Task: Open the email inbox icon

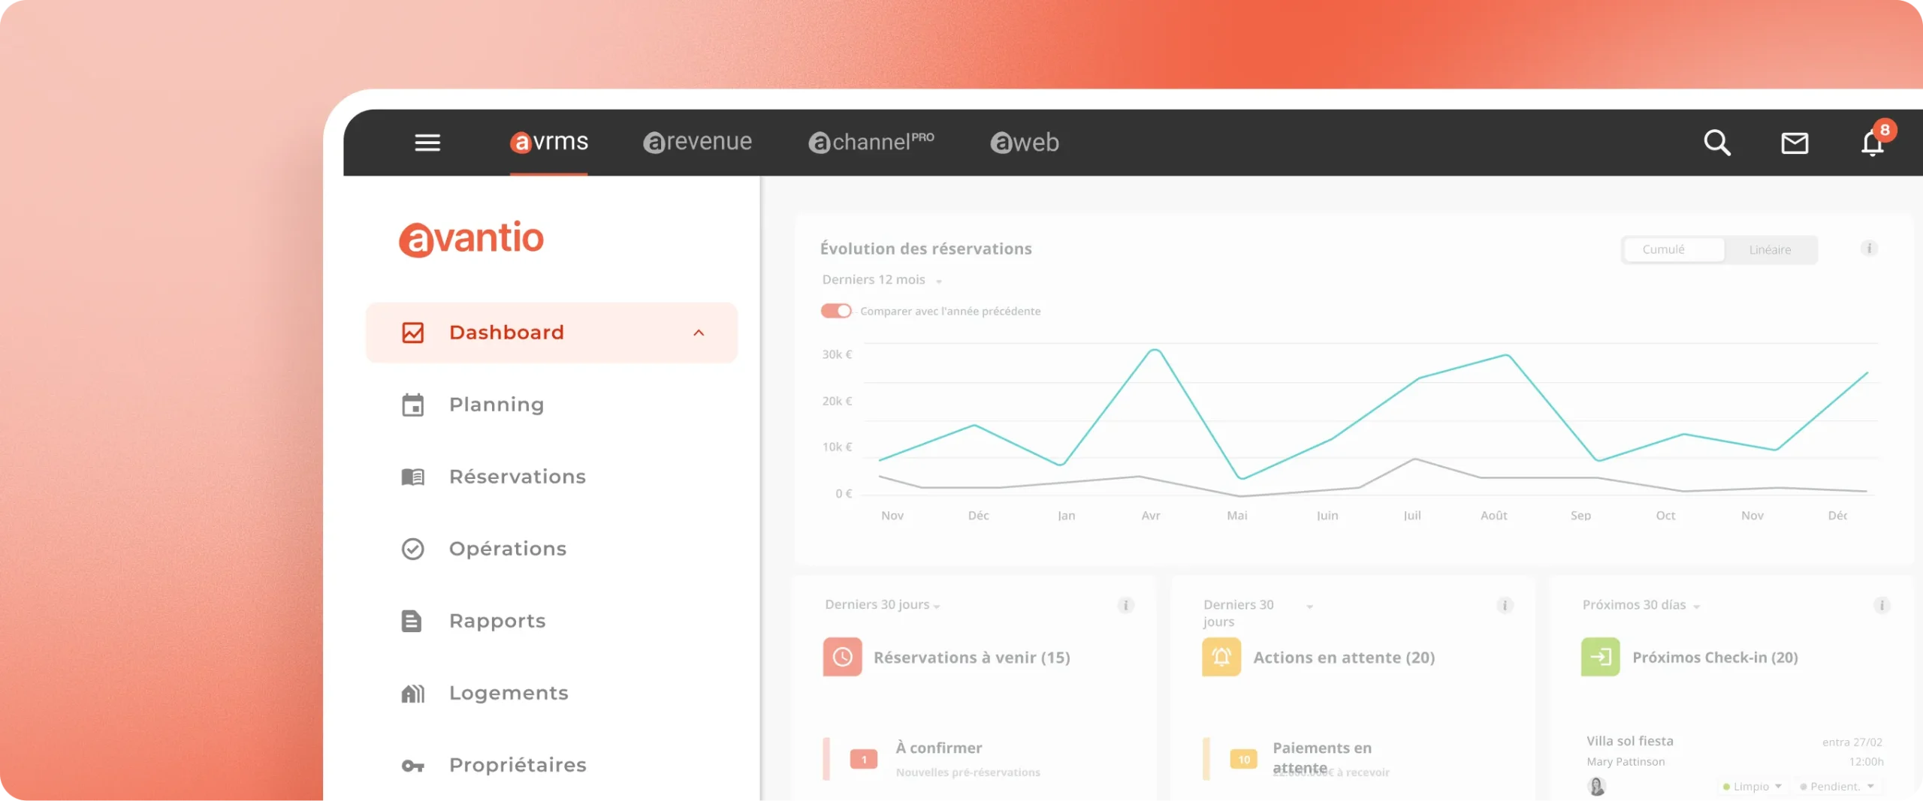Action: 1796,143
